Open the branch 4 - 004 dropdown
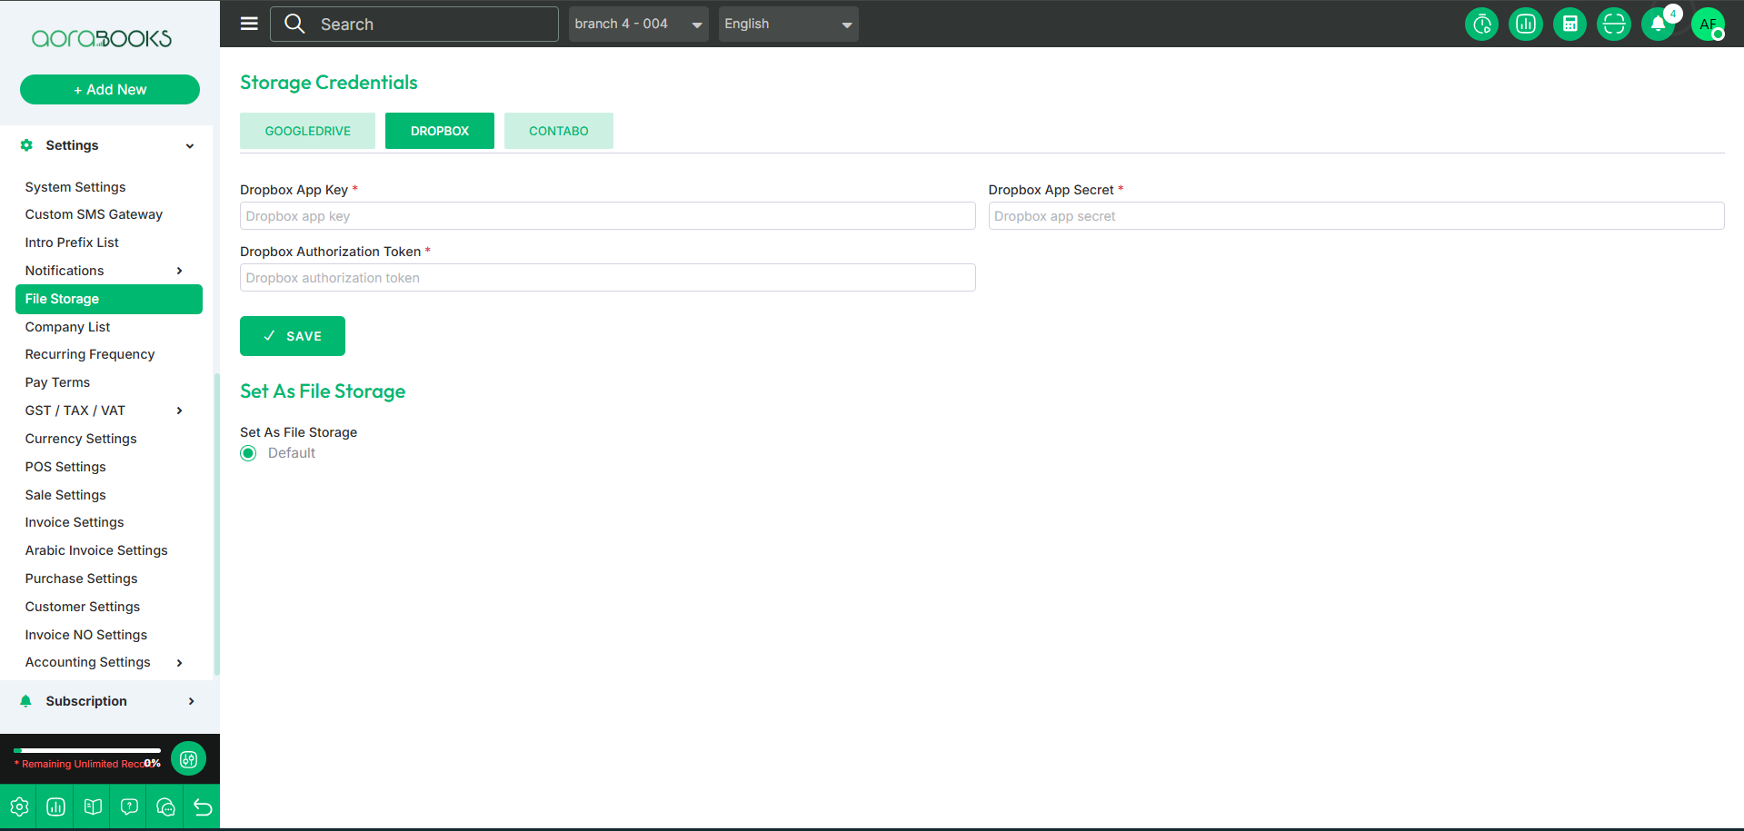 [638, 25]
